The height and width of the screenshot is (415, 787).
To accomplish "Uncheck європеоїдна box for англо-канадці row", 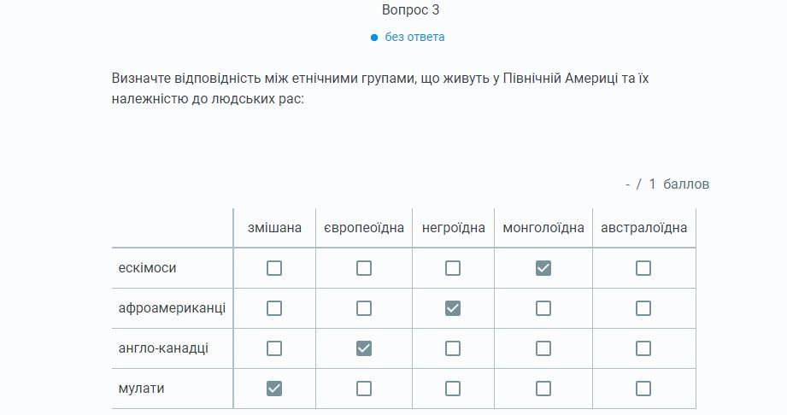I will [x=364, y=348].
